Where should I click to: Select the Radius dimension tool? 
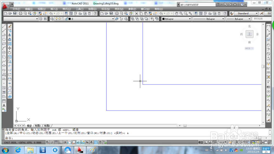[269, 45]
